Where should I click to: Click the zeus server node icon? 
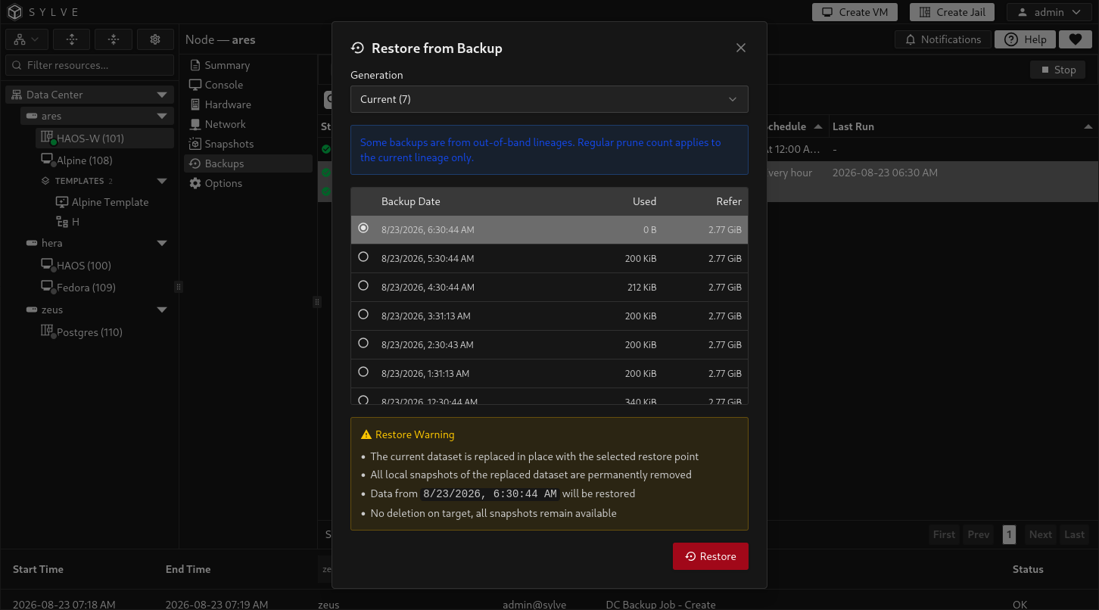point(32,310)
